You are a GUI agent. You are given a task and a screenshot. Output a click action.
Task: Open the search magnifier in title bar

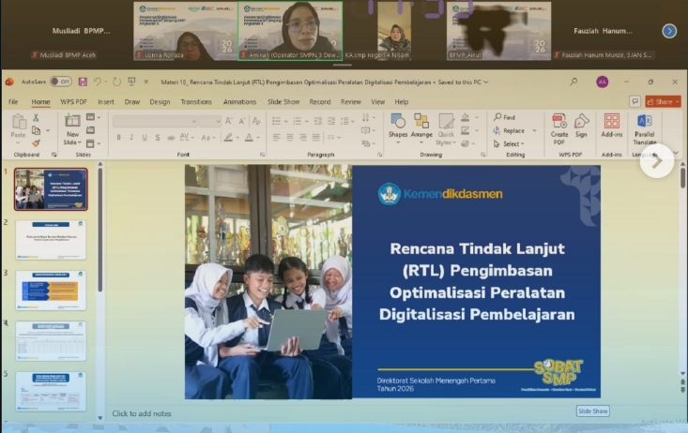(573, 82)
